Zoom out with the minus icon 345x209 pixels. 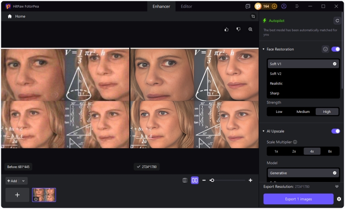pyautogui.click(x=204, y=181)
